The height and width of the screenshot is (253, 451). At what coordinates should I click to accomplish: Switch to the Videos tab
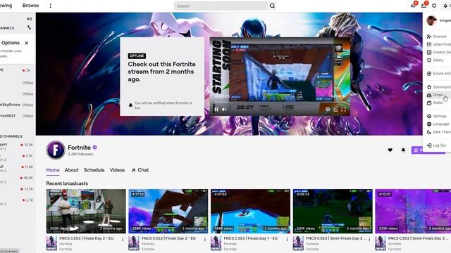117,170
